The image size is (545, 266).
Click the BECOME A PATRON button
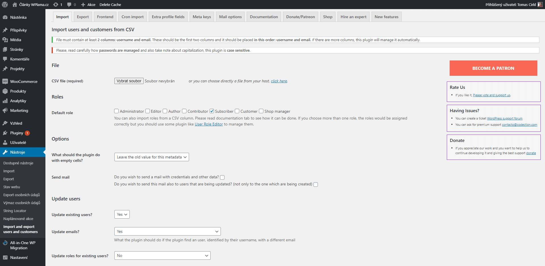[493, 68]
